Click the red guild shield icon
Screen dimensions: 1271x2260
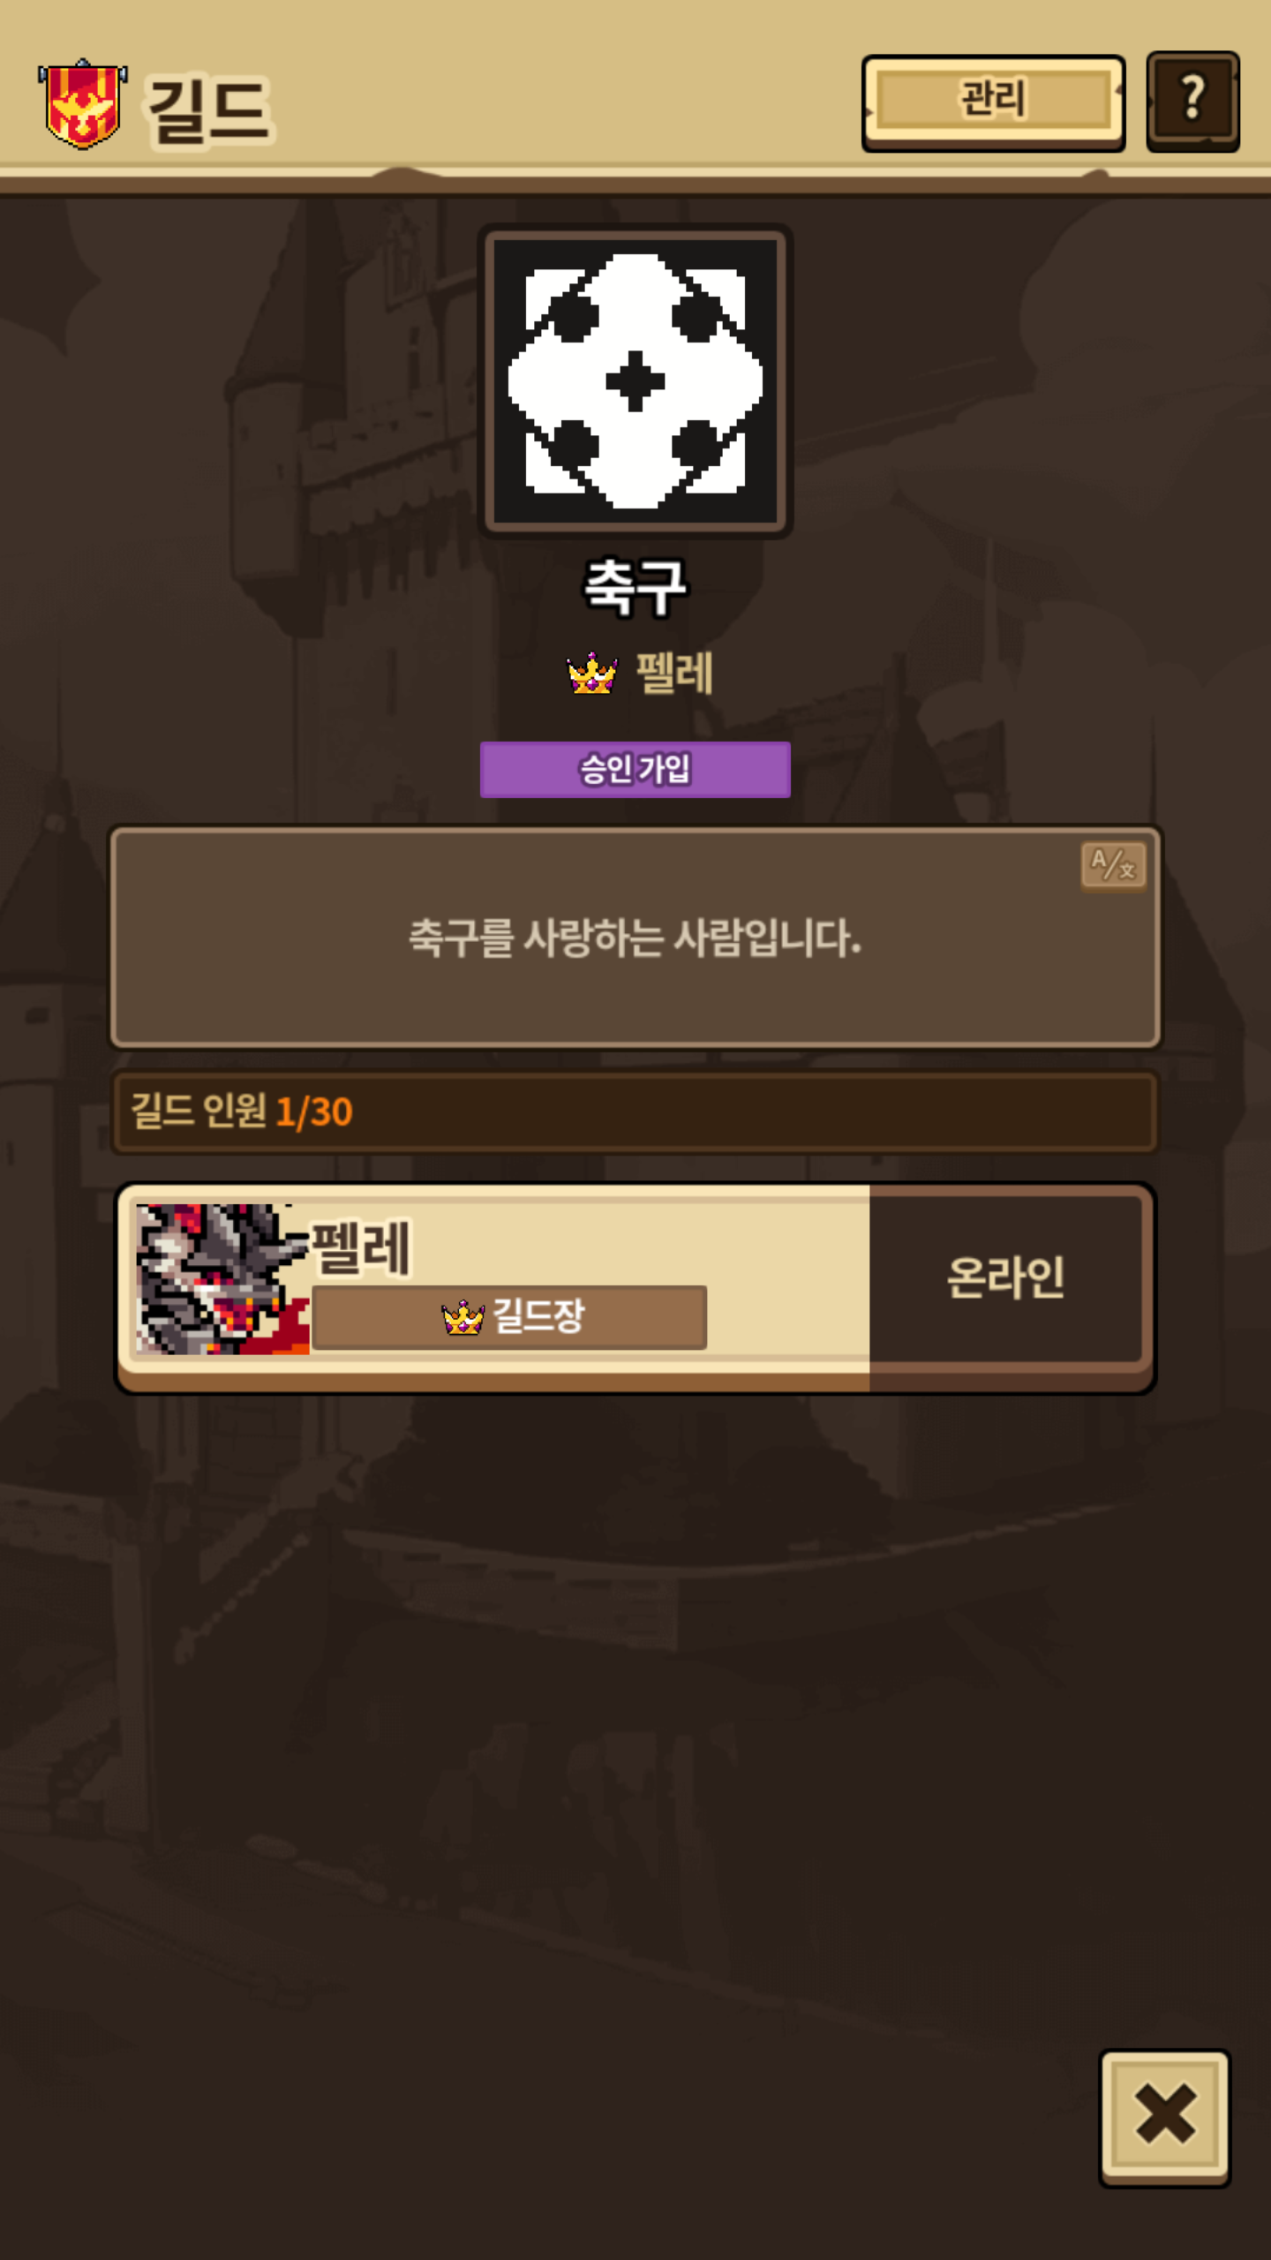[x=82, y=104]
